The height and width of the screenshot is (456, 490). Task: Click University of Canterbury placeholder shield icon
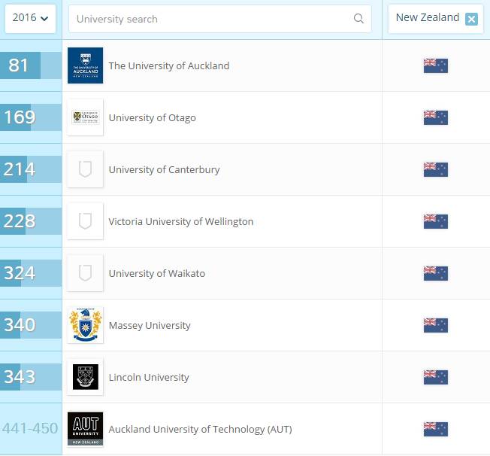pyautogui.click(x=85, y=169)
